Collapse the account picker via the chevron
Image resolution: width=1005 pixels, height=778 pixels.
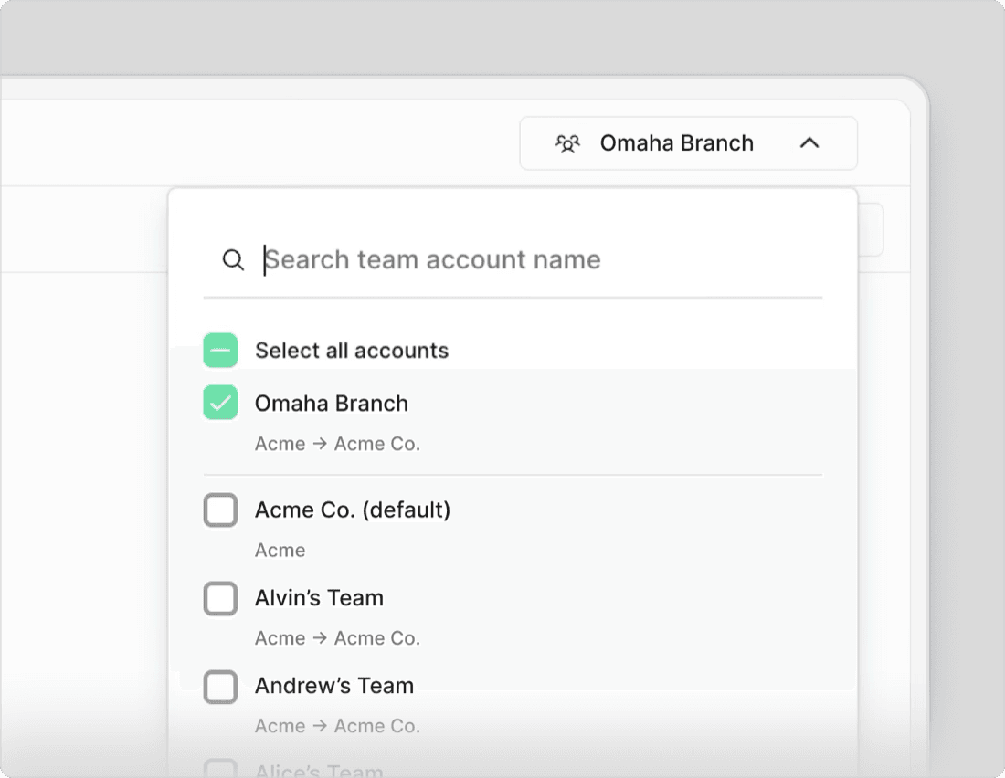pos(810,143)
